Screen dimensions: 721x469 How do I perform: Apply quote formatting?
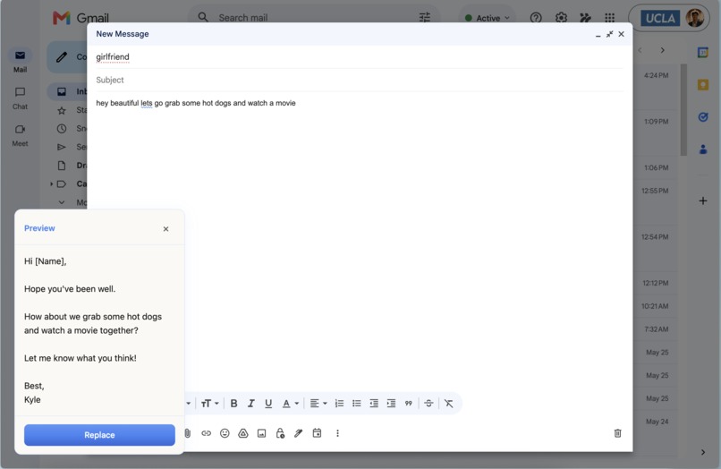pos(408,404)
